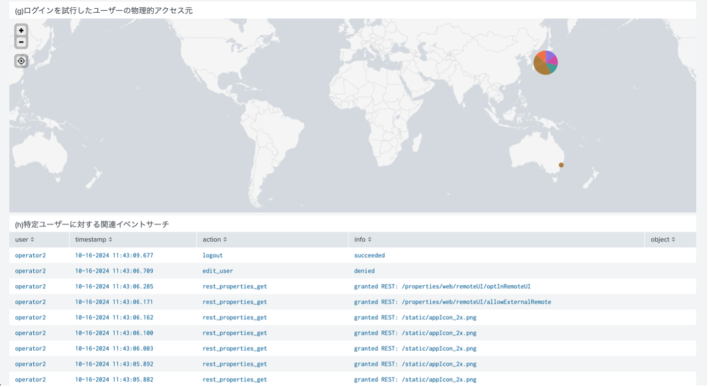Sort table by user column
This screenshot has width=709, height=387.
coord(25,239)
